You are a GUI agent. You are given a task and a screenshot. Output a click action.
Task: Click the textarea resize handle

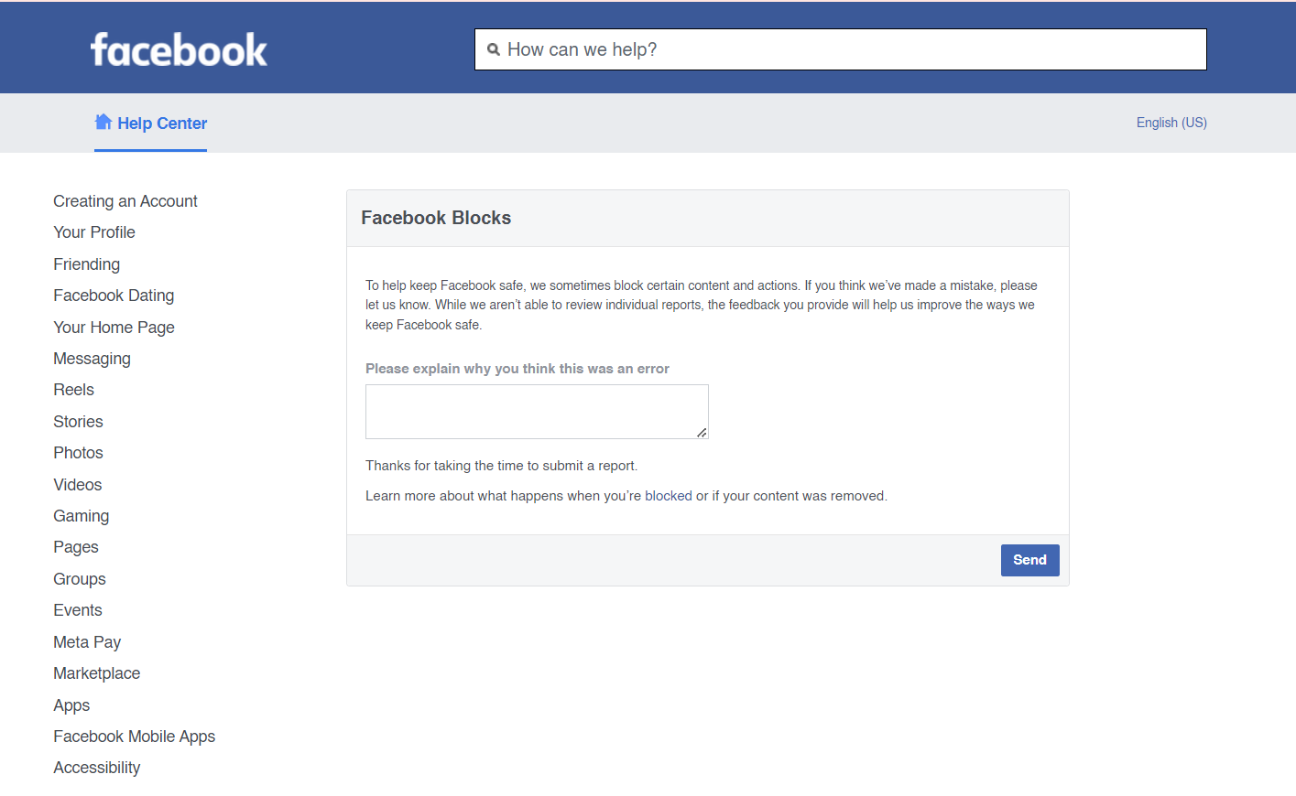click(x=702, y=433)
